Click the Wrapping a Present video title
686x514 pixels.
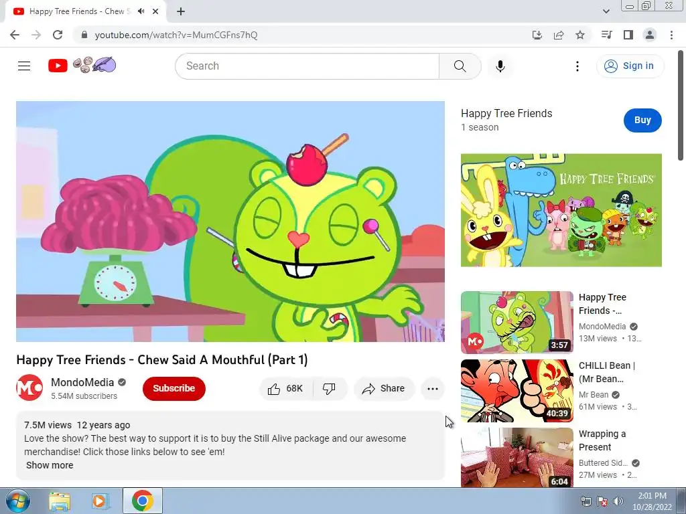pyautogui.click(x=602, y=440)
